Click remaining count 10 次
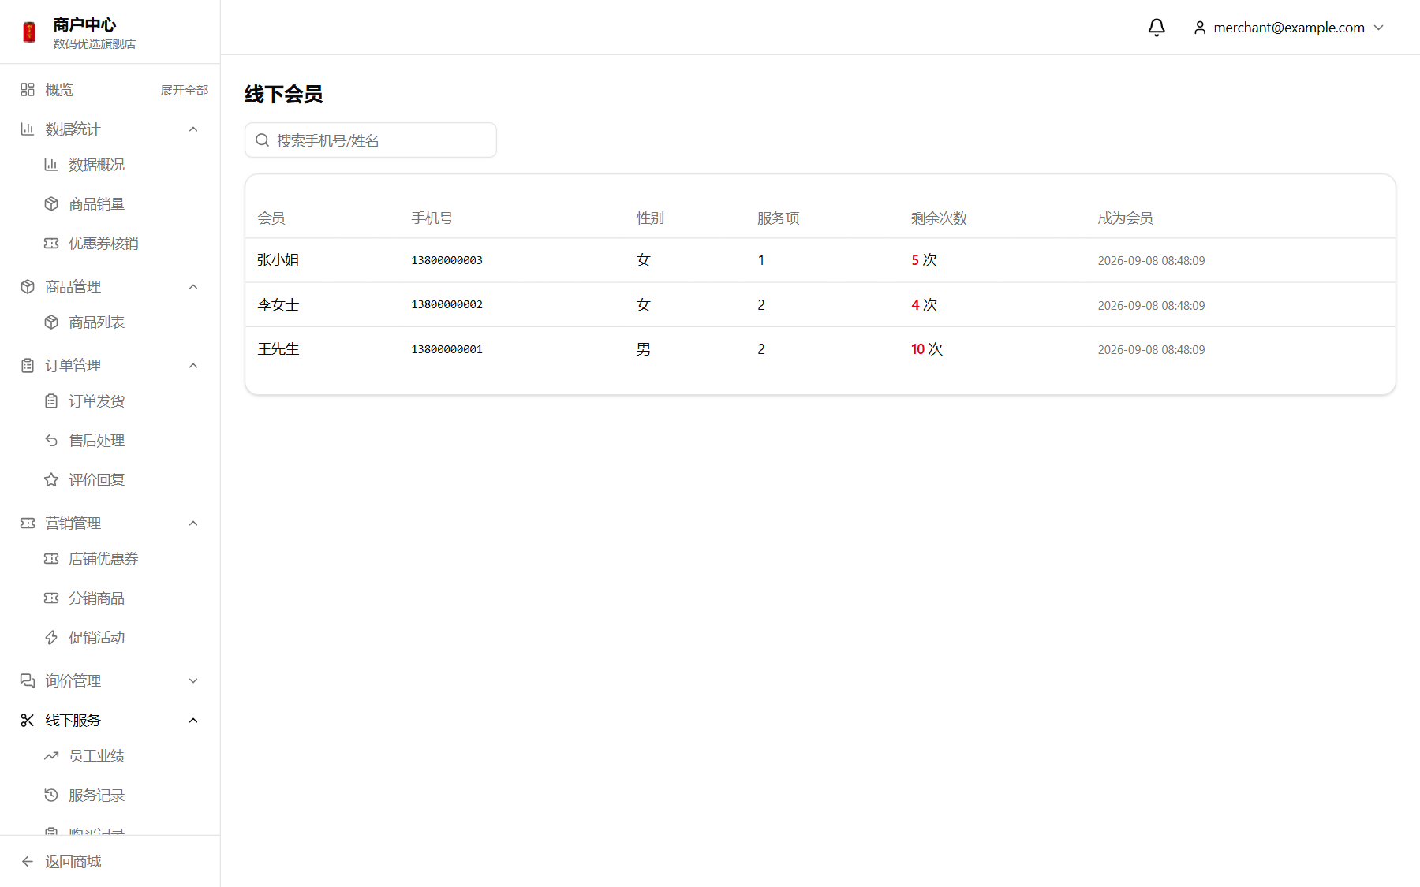This screenshot has width=1420, height=887. pos(927,349)
